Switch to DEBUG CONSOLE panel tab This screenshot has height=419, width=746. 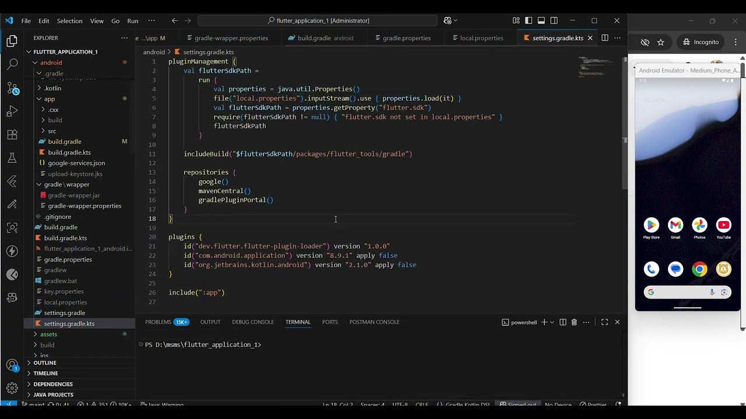[x=253, y=322]
